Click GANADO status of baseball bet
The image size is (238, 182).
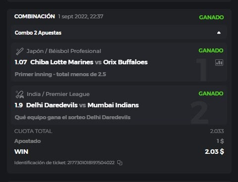click(x=211, y=50)
